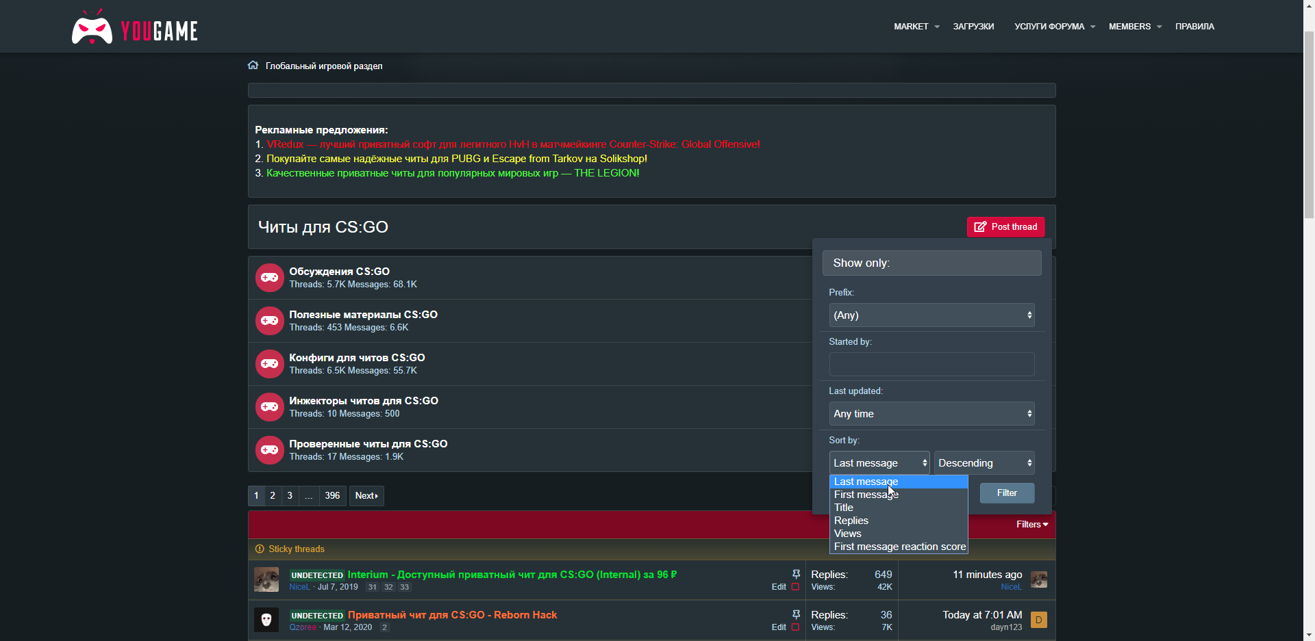The image size is (1315, 641).
Task: Open the Prefix (Any) dropdown
Action: (x=931, y=315)
